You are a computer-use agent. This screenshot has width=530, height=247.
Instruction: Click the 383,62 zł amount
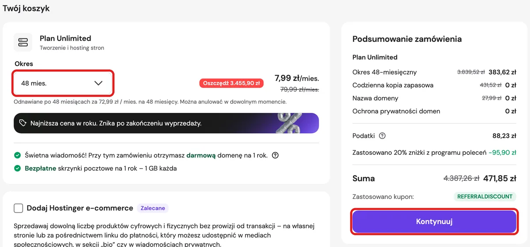click(503, 72)
